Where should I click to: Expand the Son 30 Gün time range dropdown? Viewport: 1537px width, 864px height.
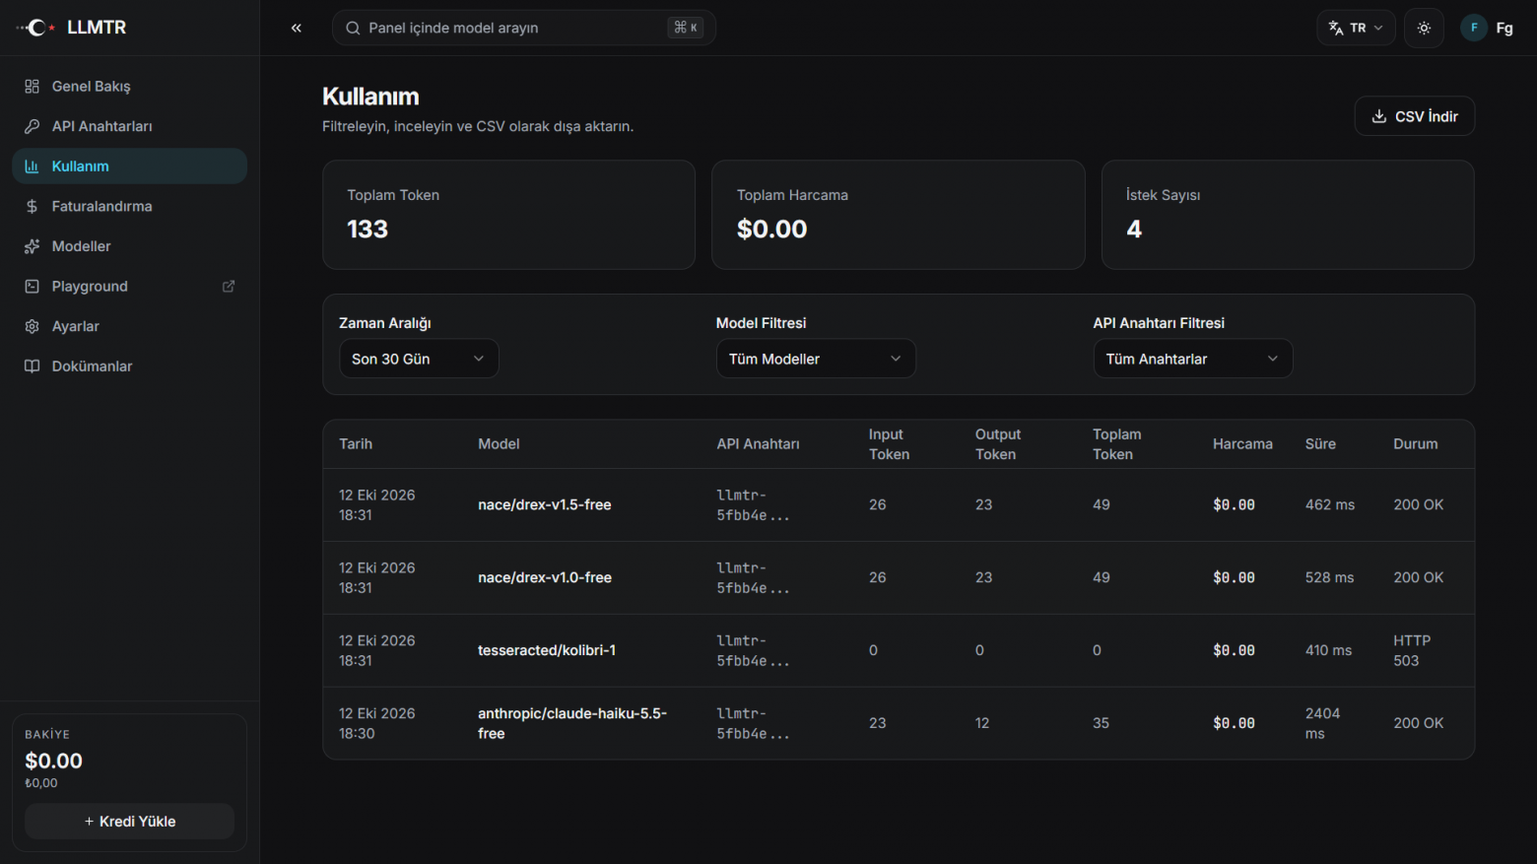(419, 359)
